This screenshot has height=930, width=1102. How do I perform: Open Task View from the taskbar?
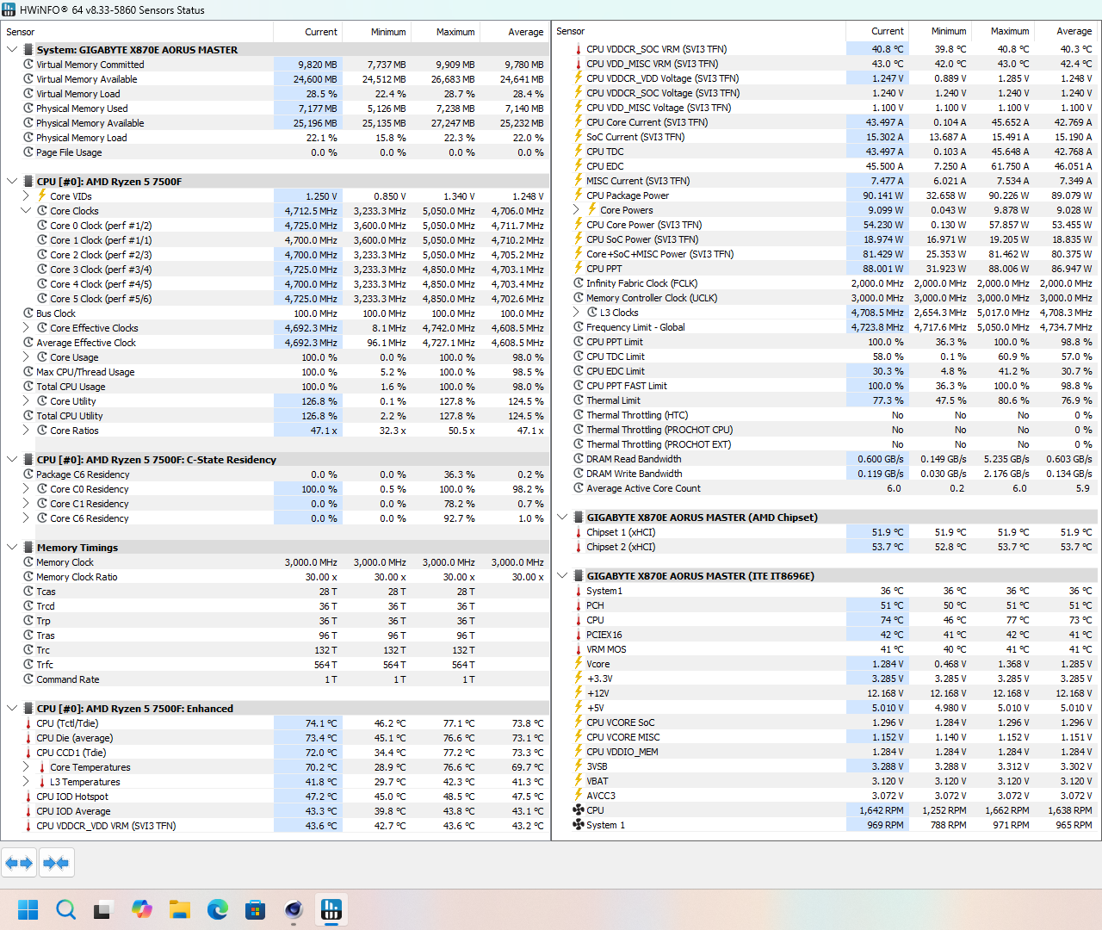(104, 909)
